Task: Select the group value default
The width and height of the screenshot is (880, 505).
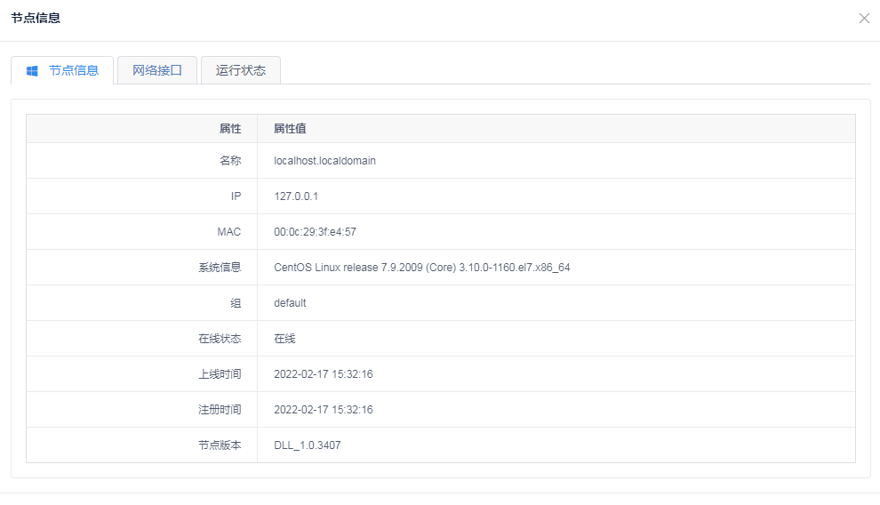Action: 290,303
